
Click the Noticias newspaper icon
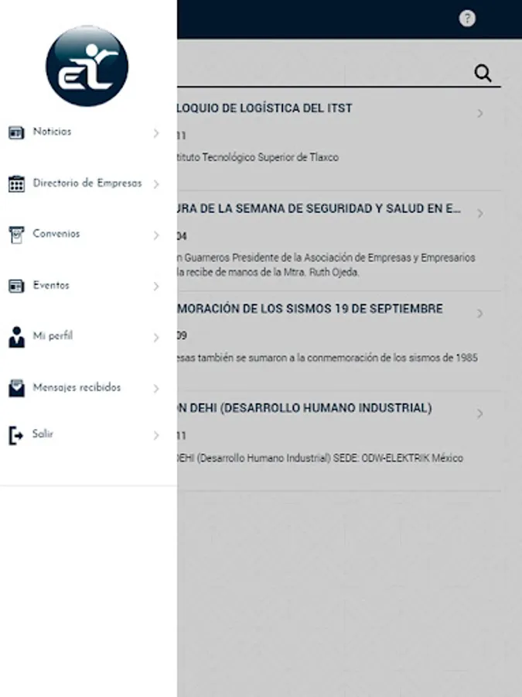pyautogui.click(x=16, y=132)
